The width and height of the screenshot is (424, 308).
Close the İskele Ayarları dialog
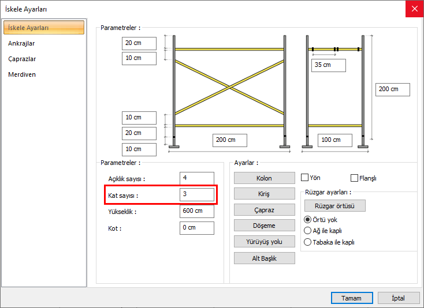413,9
